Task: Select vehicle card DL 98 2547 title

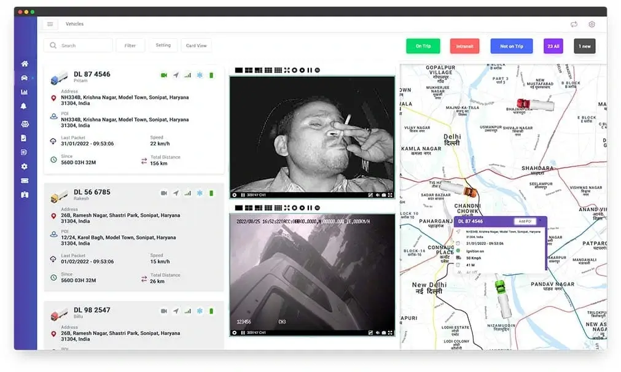Action: click(92, 310)
